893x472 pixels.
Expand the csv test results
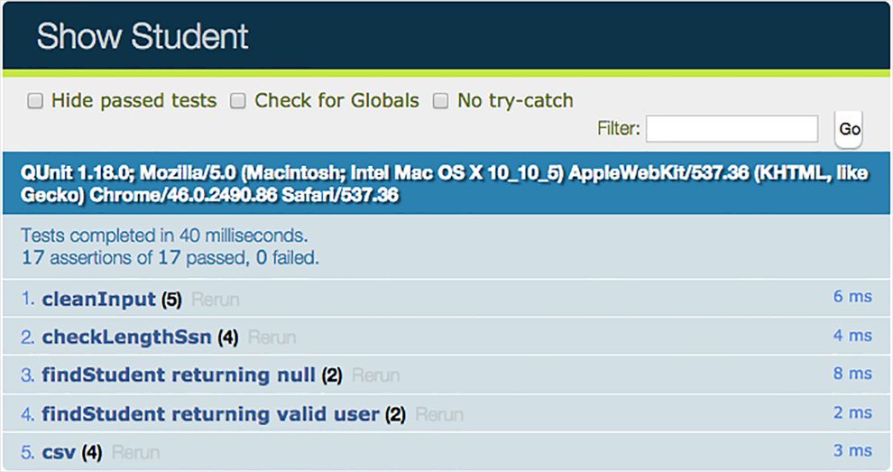59,452
